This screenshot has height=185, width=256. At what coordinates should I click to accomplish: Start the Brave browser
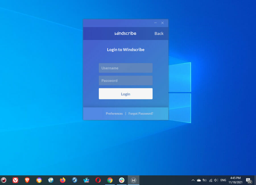27,180
